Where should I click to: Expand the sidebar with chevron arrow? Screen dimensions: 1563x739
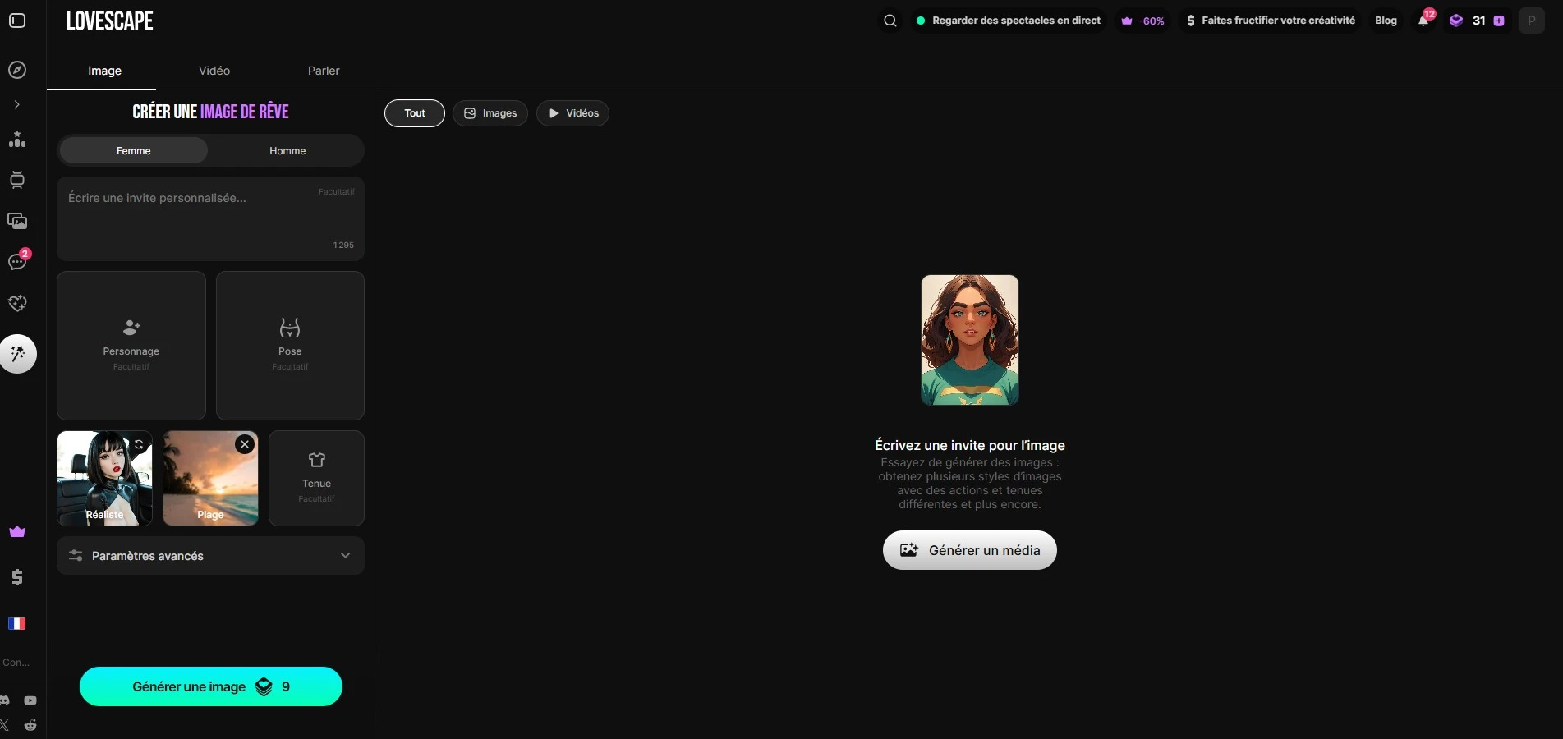(16, 104)
